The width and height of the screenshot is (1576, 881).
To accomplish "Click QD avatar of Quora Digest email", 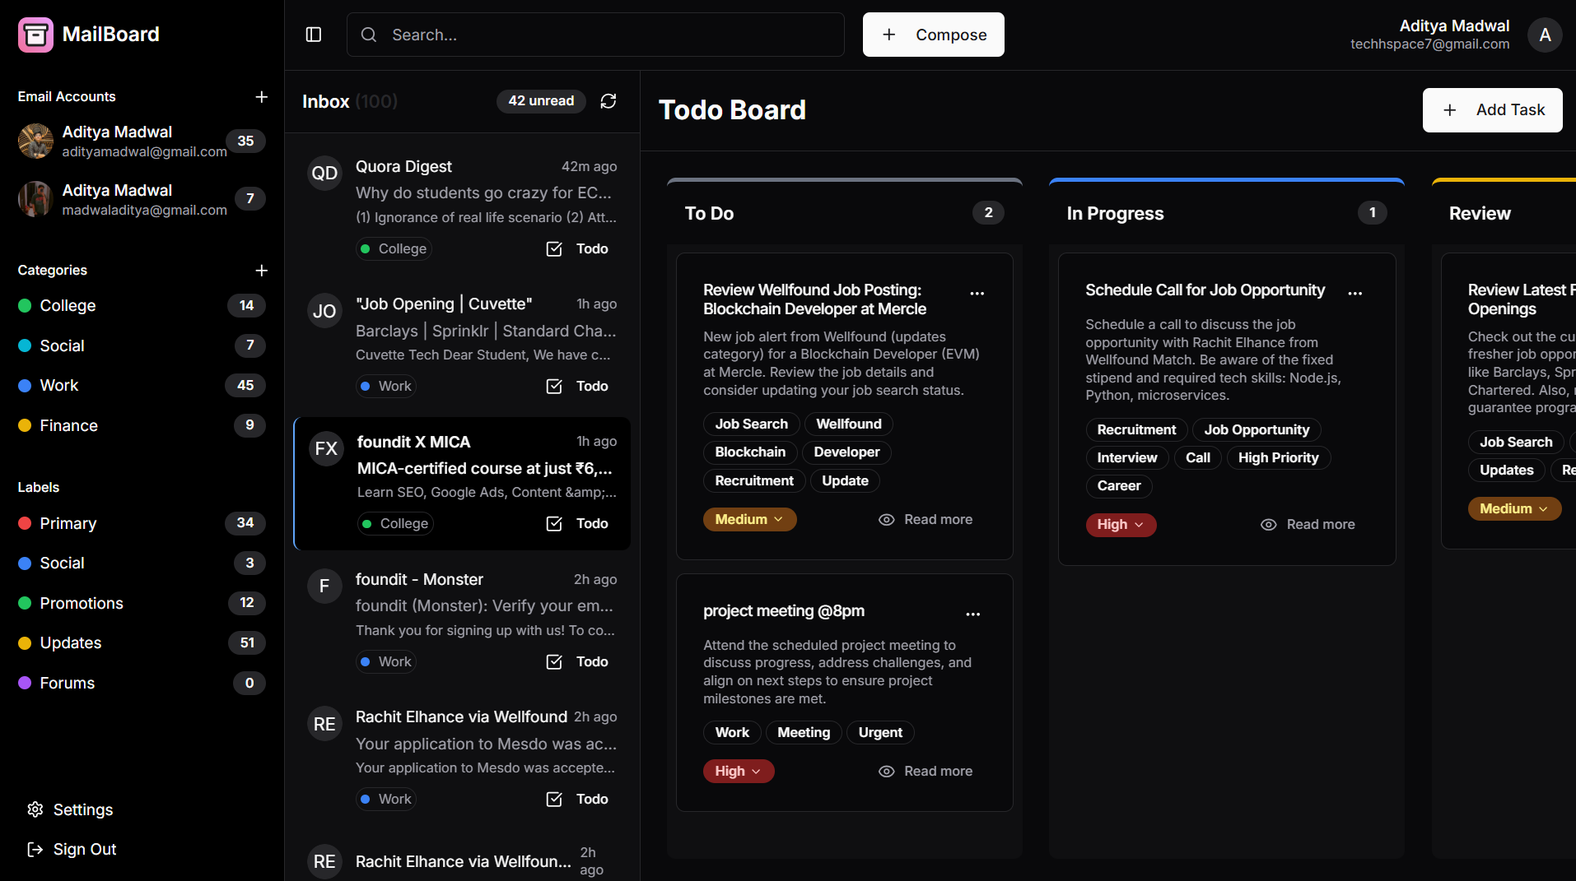I will tap(324, 173).
